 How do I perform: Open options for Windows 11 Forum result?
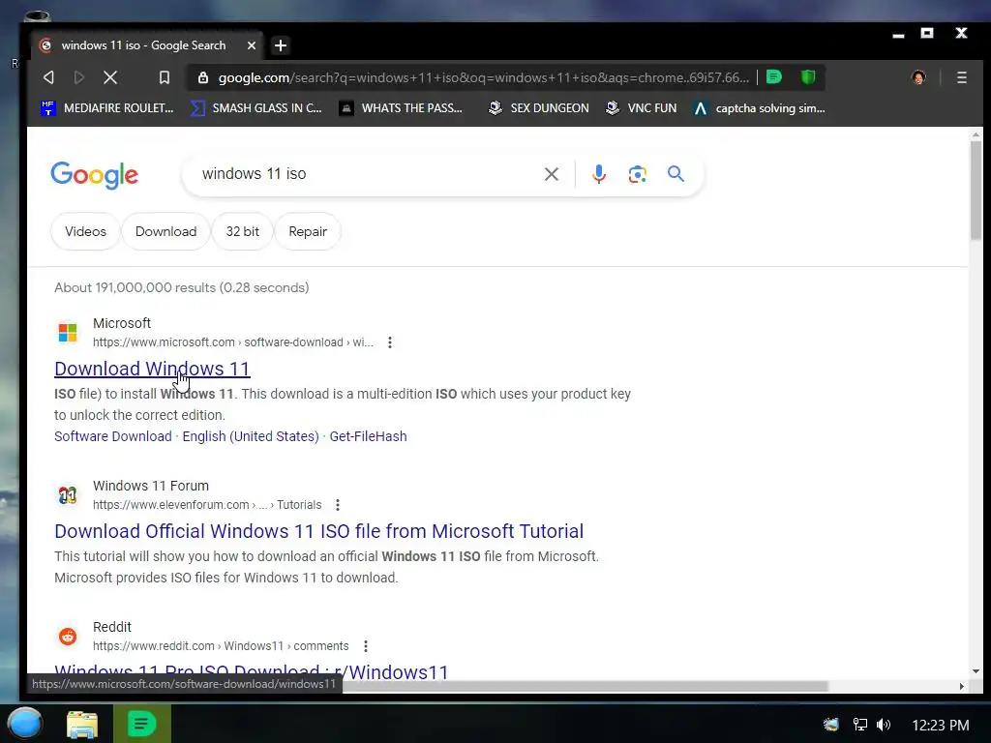[338, 505]
